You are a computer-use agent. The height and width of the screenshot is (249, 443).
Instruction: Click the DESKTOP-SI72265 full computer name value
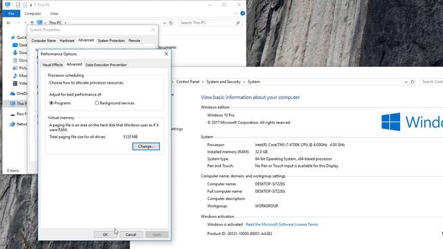(270, 191)
